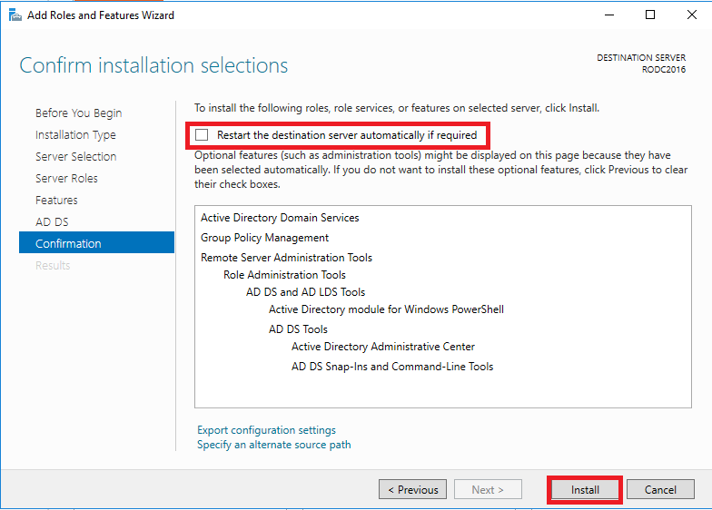This screenshot has height=510, width=712.
Task: Select the Confirmation step in sidebar
Action: click(x=96, y=242)
